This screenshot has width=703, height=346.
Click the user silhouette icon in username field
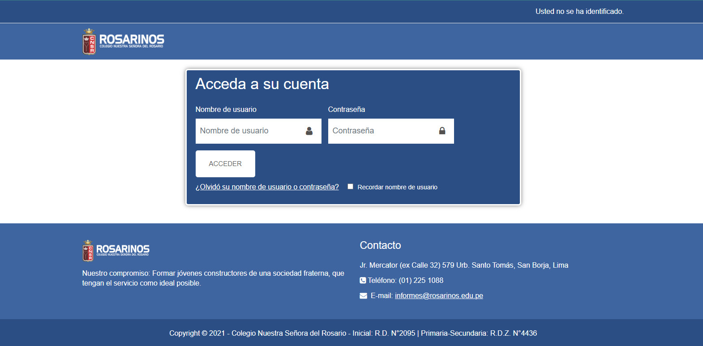tap(309, 131)
